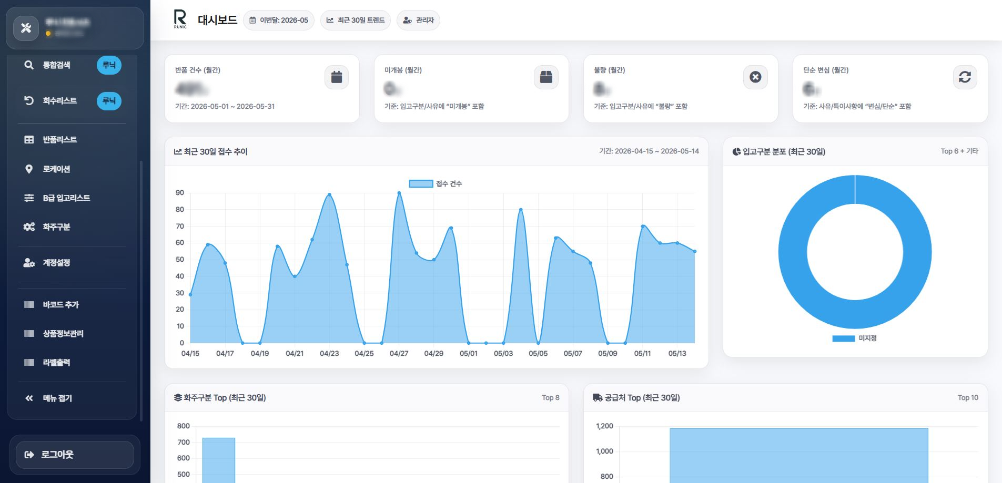Click the 로그아웃 button
Screen dimensions: 1002x483
pyautogui.click(x=75, y=455)
